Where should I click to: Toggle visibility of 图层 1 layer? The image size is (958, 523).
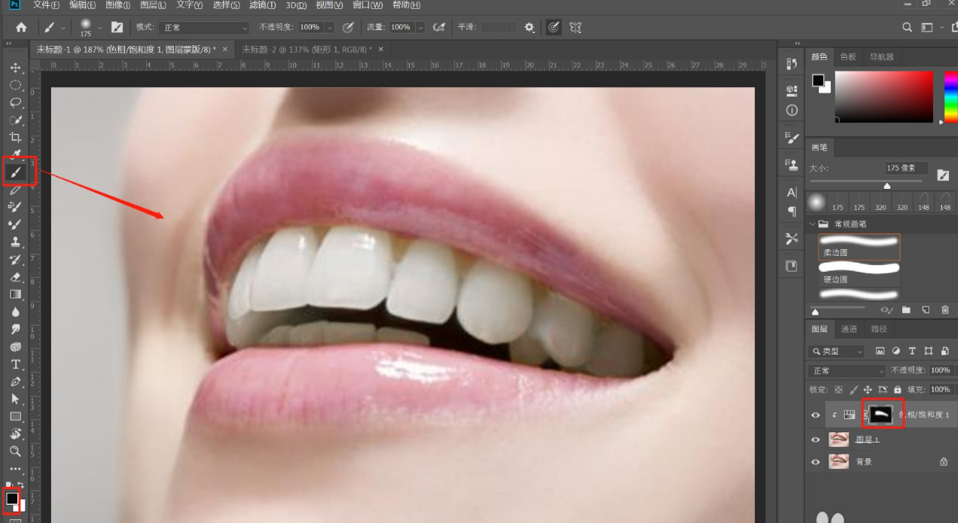tap(816, 439)
